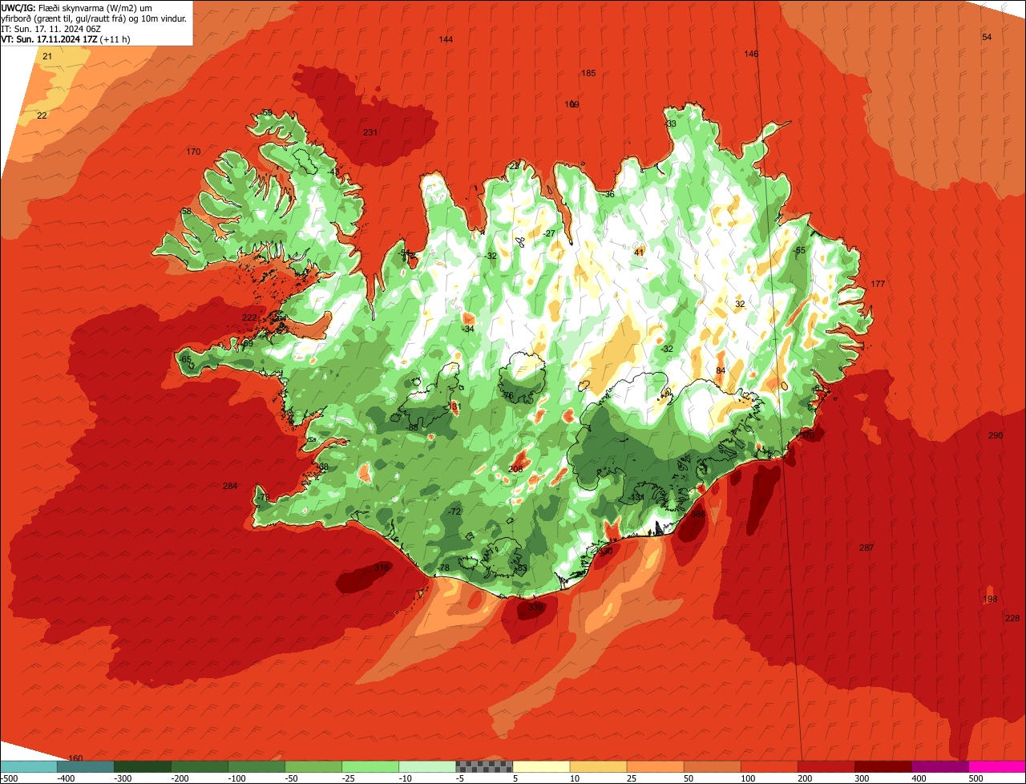Pick the light teal swatch between -500 and -400
The image size is (1026, 784).
pyautogui.click(x=28, y=766)
